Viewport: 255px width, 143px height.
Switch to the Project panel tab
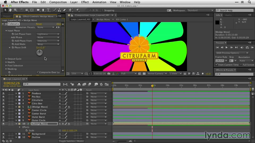(7, 16)
